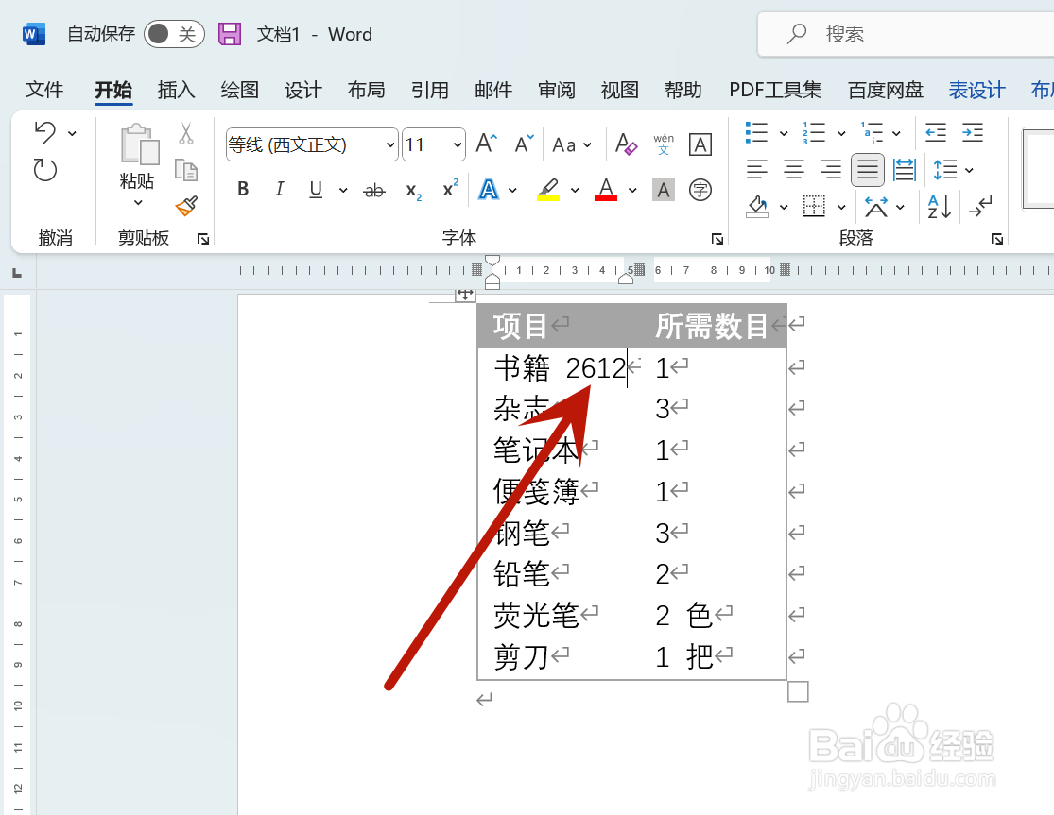Open the Change Case Aa dropdown

[571, 144]
